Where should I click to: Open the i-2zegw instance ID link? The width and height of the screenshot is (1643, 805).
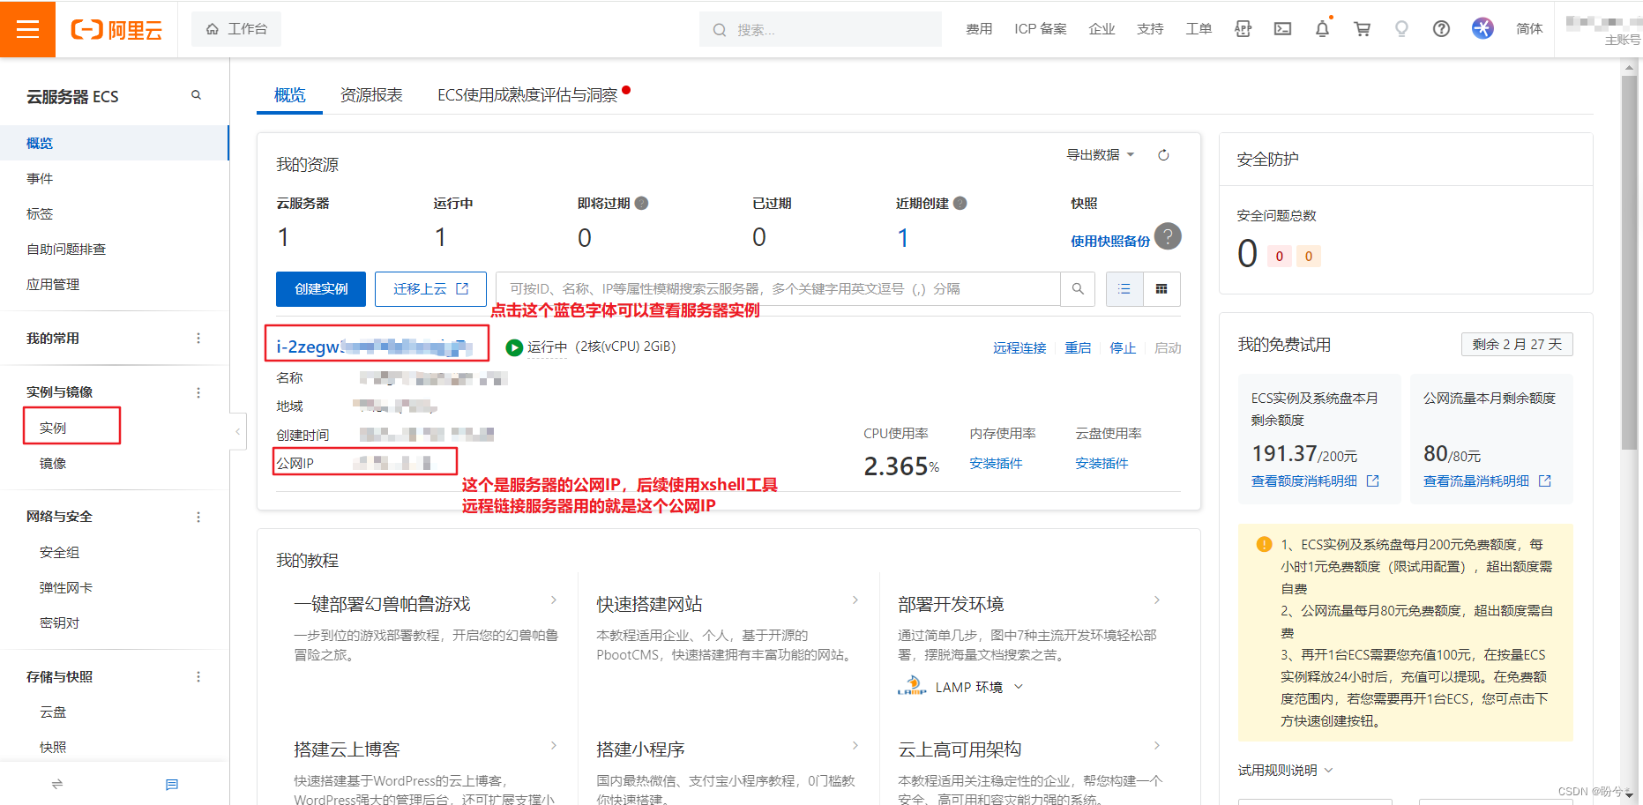point(375,347)
